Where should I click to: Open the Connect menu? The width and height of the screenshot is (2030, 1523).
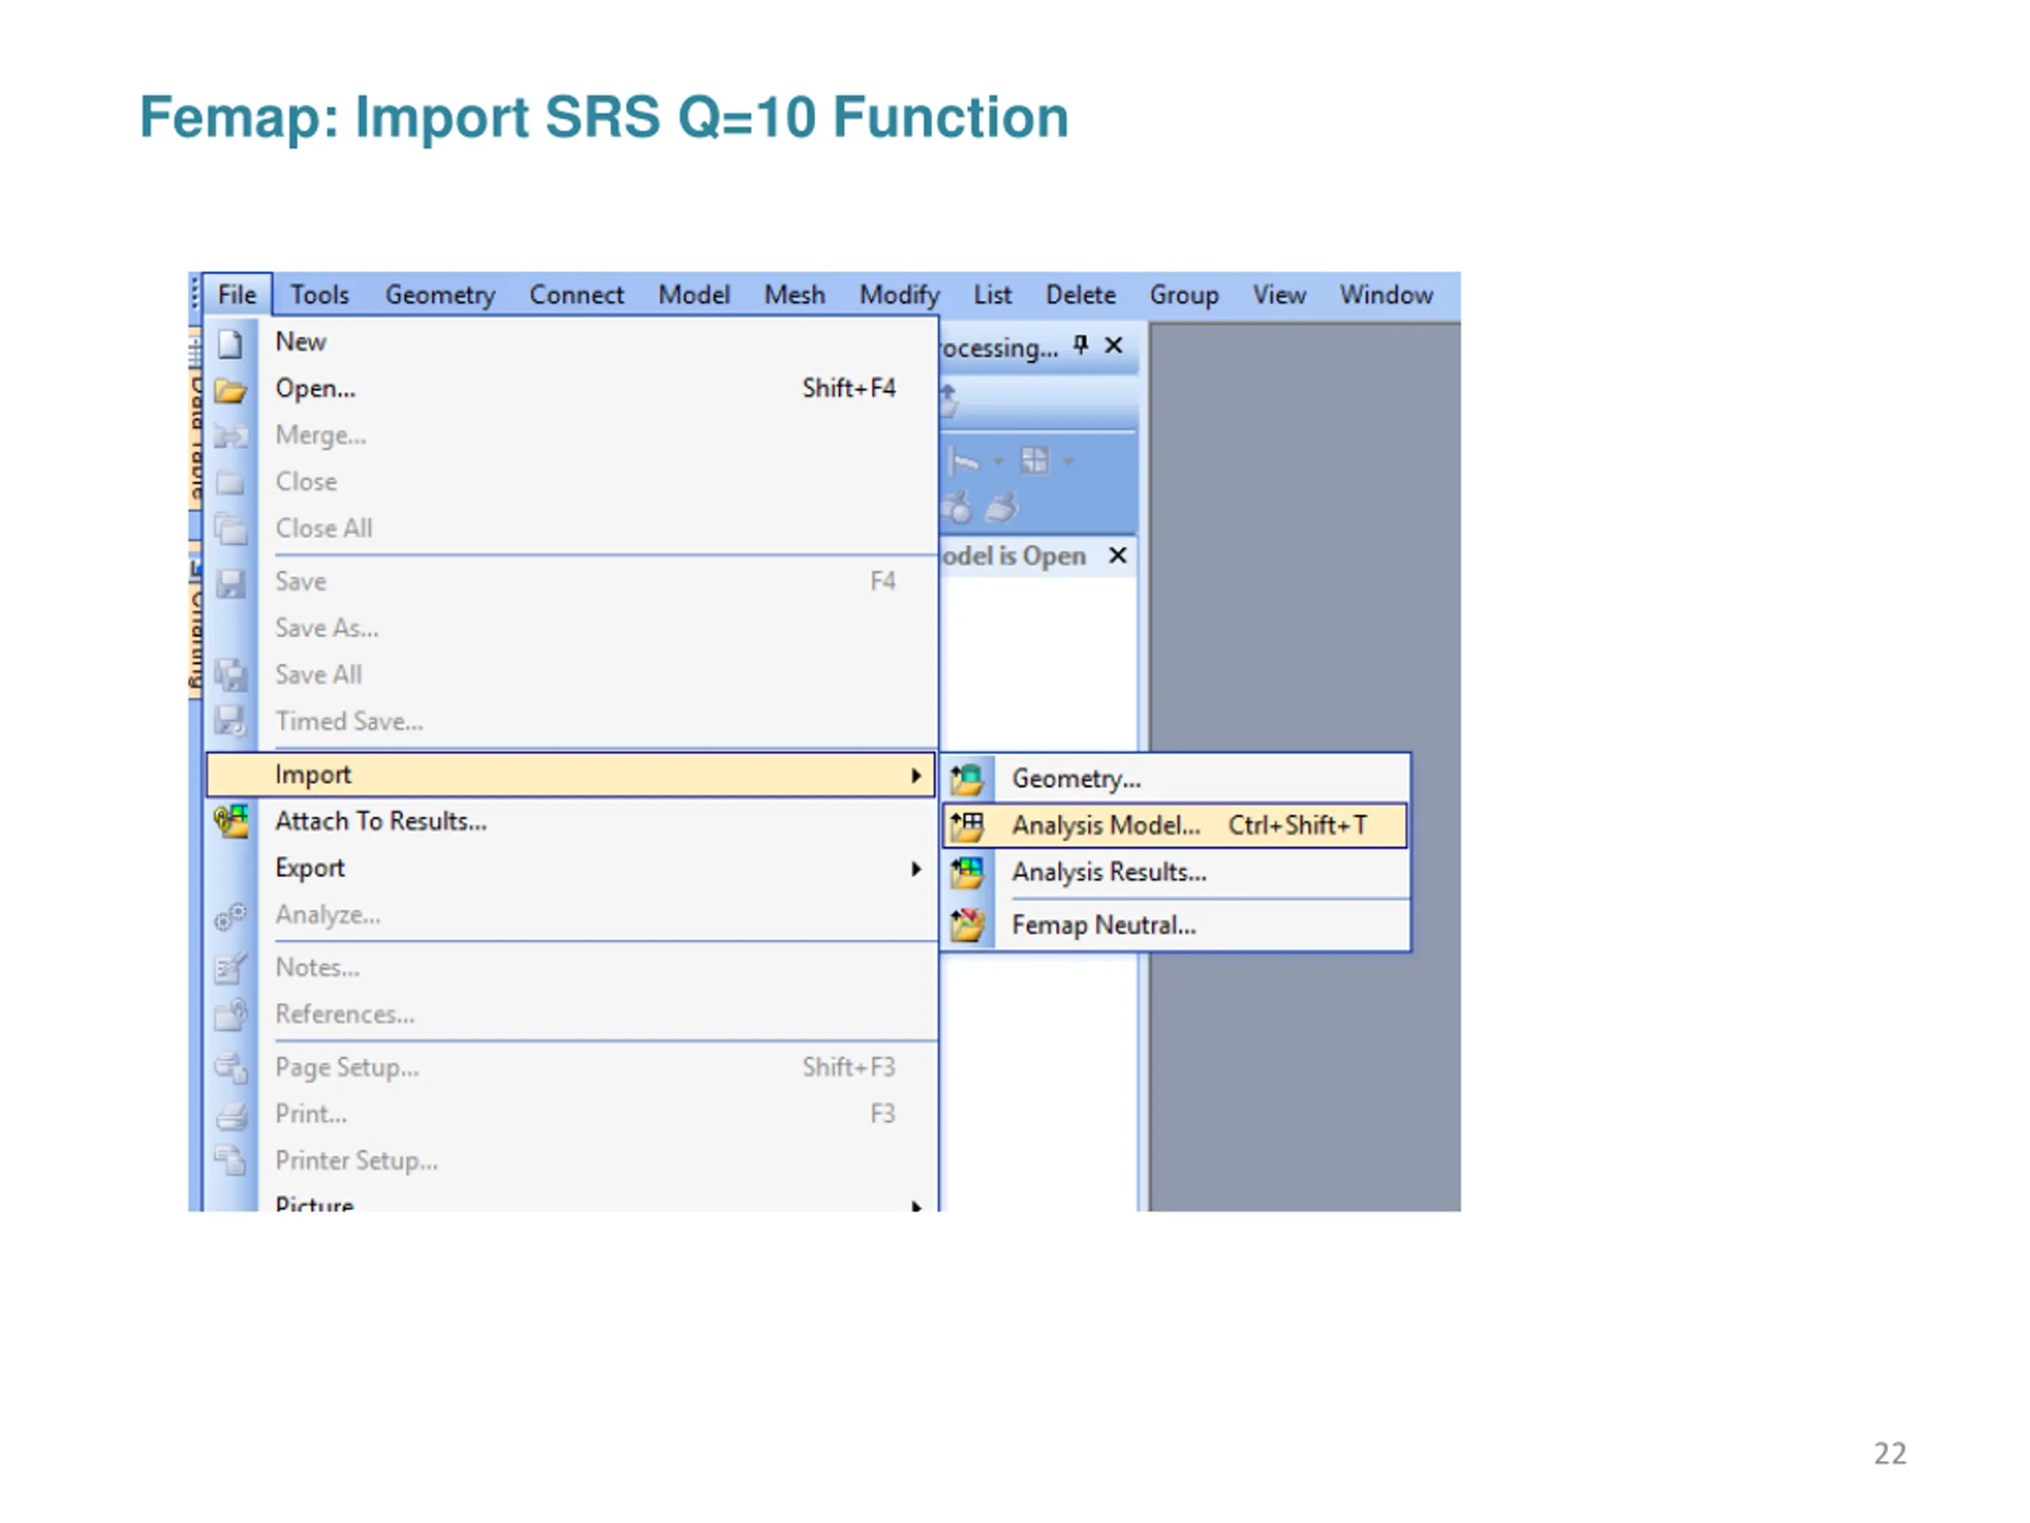coord(576,295)
